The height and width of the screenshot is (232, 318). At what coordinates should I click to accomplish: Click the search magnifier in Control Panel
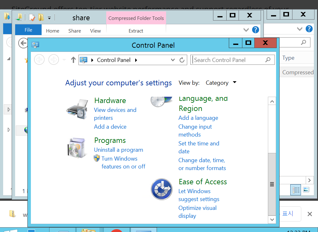(x=268, y=60)
